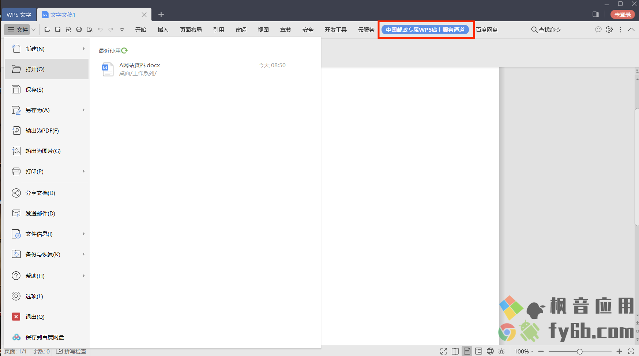Click the print icon in quick toolbar
639x356 pixels.
click(79, 30)
